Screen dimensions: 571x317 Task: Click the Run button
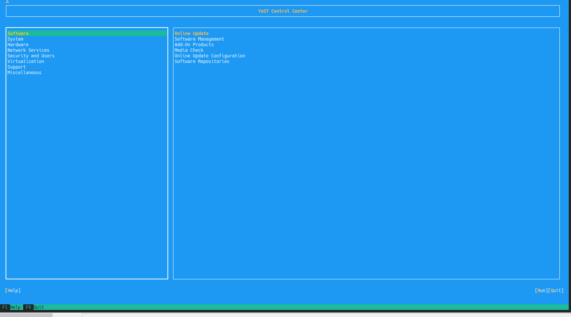pos(542,290)
